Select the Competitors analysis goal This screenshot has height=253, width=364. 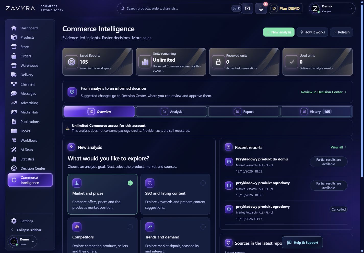[x=102, y=235]
